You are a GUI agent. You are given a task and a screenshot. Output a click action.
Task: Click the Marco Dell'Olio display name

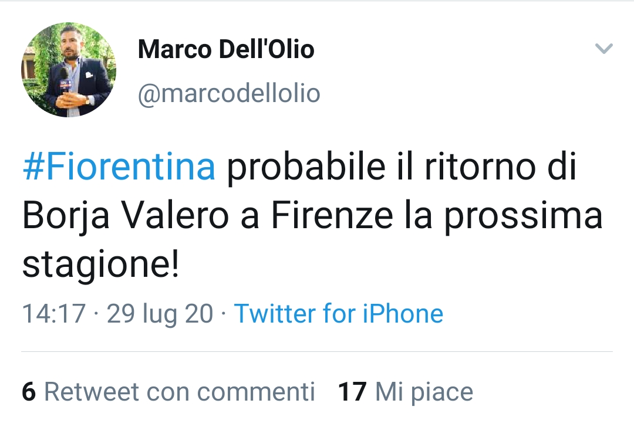tap(226, 49)
